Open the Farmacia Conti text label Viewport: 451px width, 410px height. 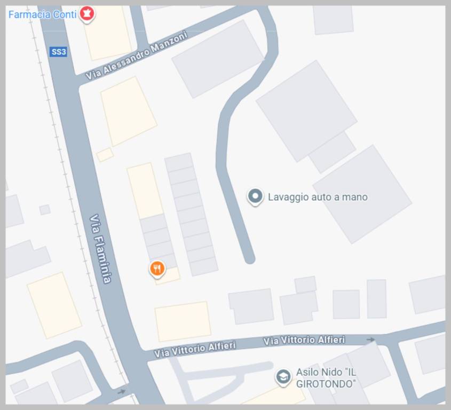42,14
